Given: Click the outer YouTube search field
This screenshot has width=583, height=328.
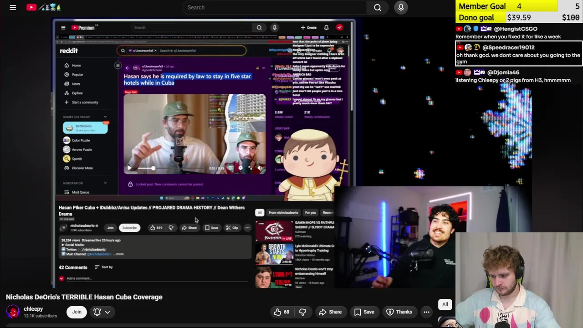Looking at the screenshot, I should (274, 7).
